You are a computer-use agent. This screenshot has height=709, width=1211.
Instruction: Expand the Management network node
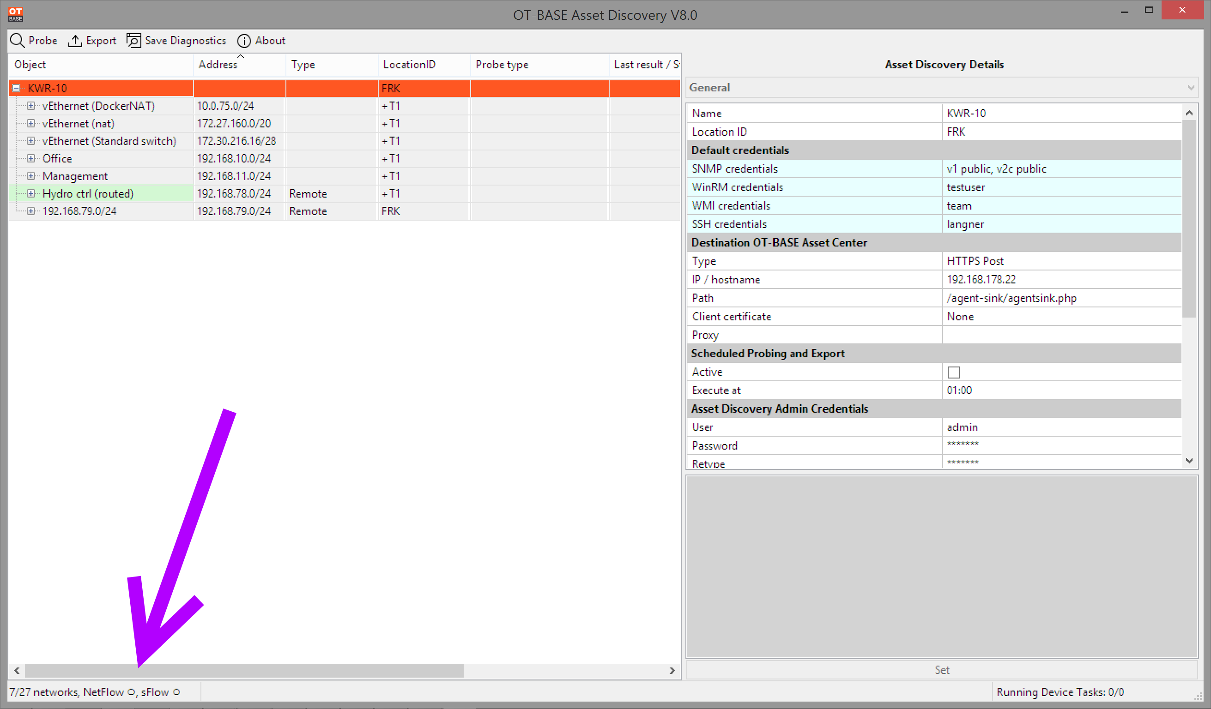point(31,176)
